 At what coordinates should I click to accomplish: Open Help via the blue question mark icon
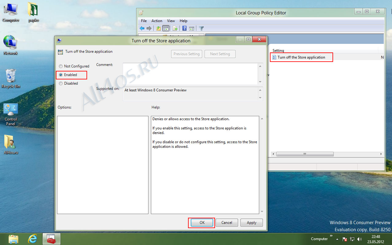pos(185,29)
